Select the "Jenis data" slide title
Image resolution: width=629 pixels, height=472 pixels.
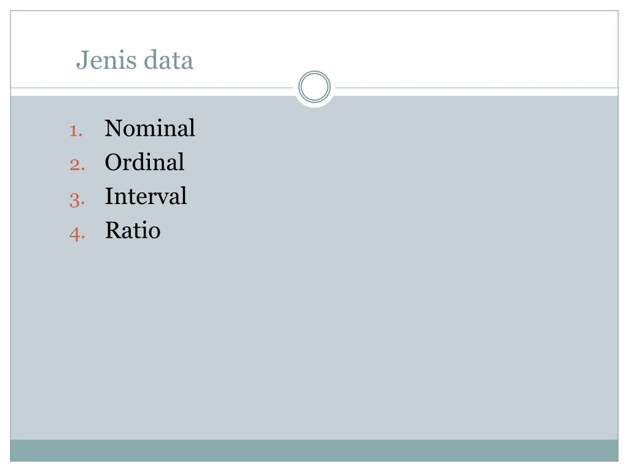coord(135,60)
